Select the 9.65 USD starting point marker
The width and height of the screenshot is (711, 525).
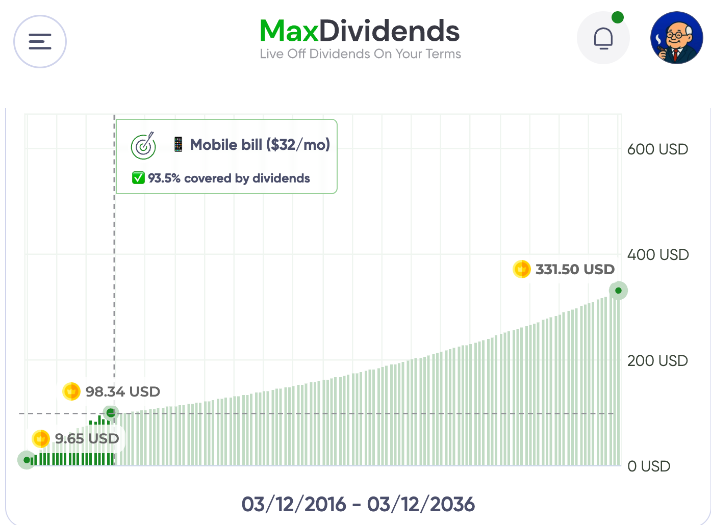pyautogui.click(x=27, y=460)
